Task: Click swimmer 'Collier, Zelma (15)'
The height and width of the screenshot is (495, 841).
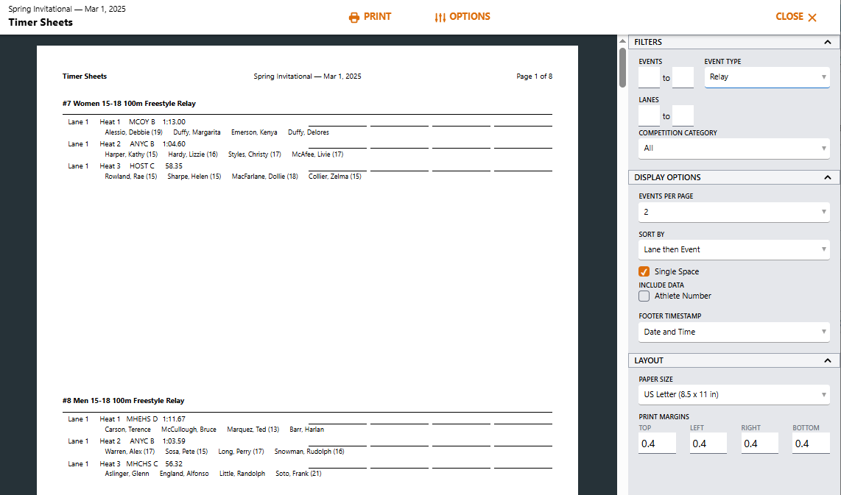Action: [x=334, y=177]
